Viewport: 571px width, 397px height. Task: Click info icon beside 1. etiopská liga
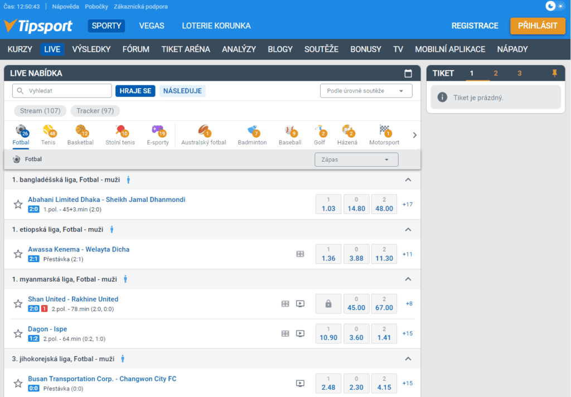tap(112, 230)
